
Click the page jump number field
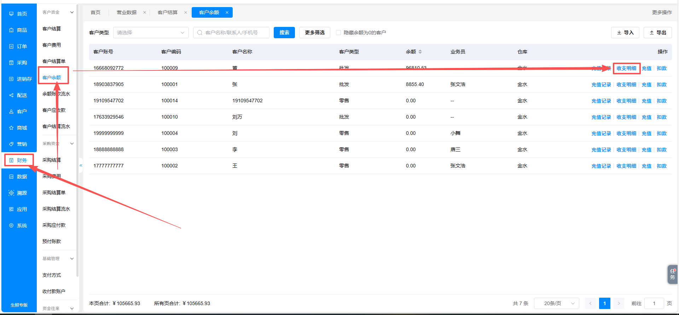(x=654, y=303)
